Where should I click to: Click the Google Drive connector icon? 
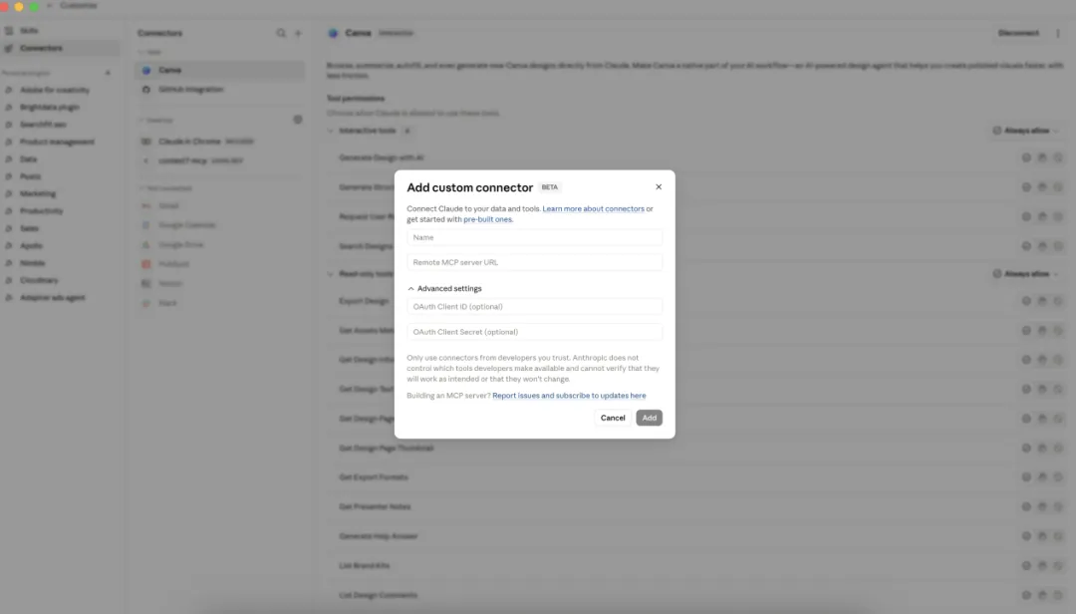(x=146, y=244)
